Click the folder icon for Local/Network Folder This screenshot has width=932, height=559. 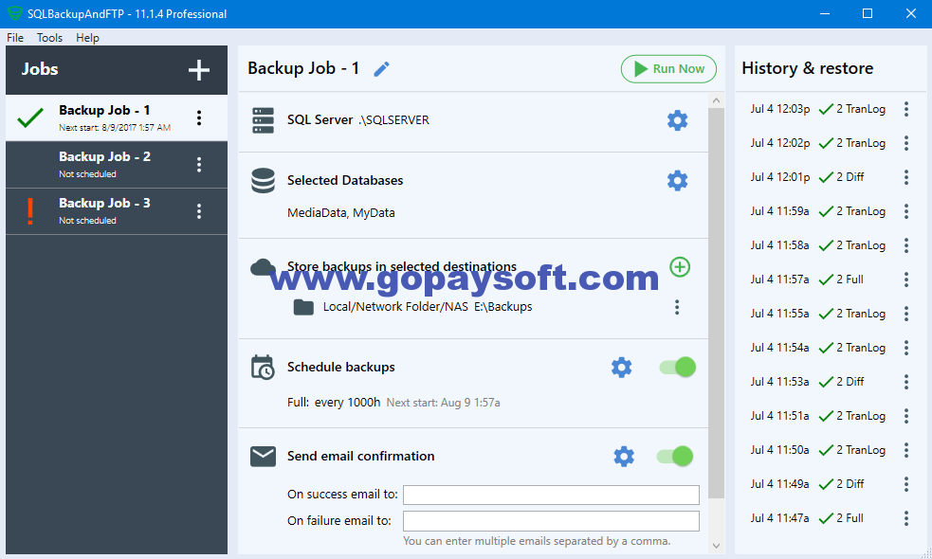click(303, 307)
